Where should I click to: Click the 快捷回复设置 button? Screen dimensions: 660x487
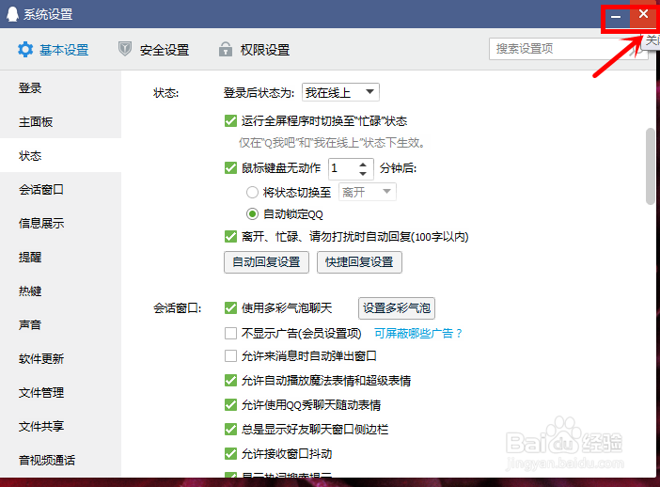click(x=359, y=262)
